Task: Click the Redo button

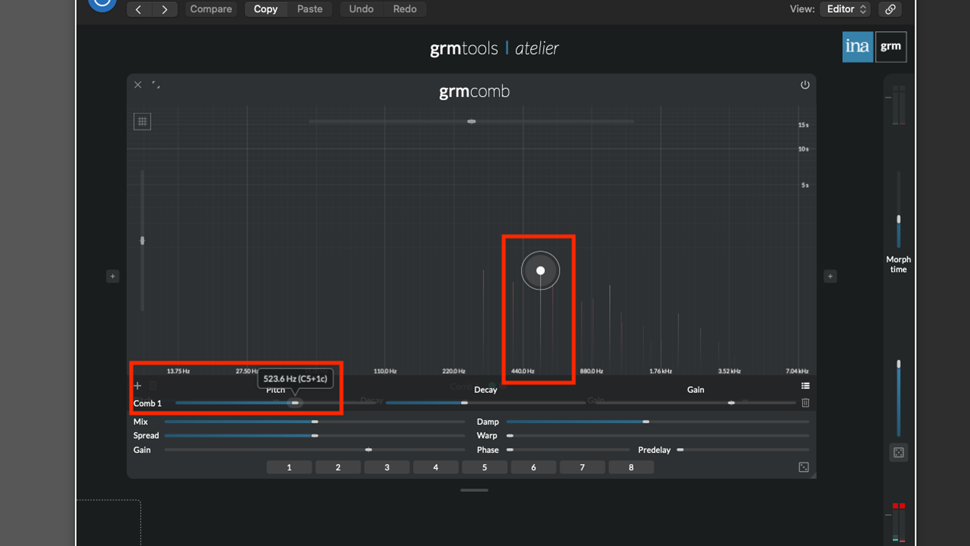Action: [405, 9]
